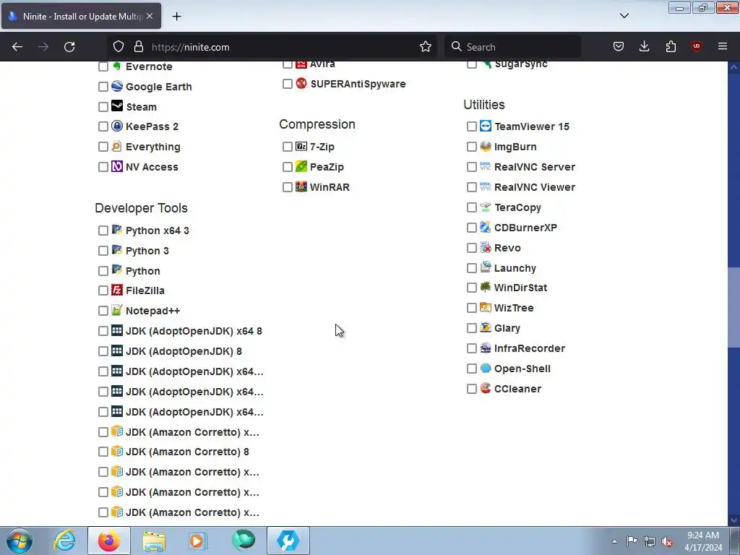Click the TeraCopy icon

point(486,207)
